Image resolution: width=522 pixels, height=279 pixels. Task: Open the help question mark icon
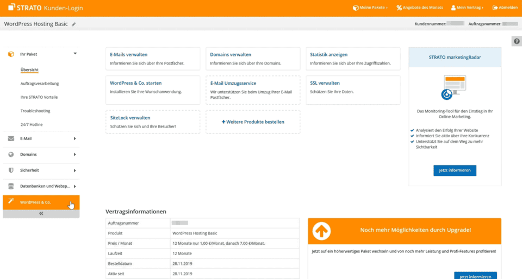[x=517, y=42]
